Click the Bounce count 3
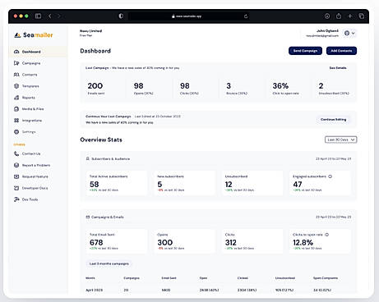 229,86
